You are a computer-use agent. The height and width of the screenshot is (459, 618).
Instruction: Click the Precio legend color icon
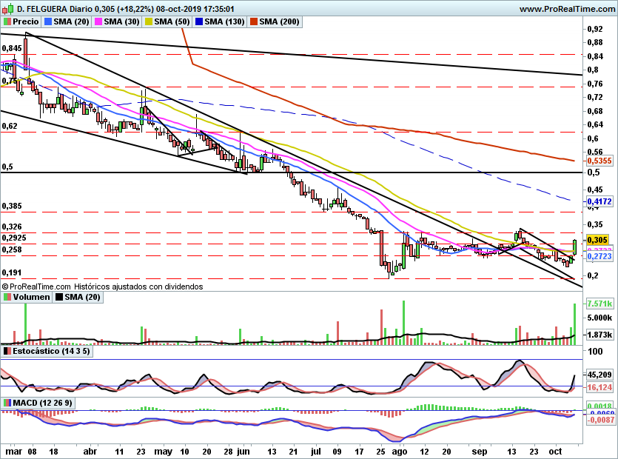7,22
